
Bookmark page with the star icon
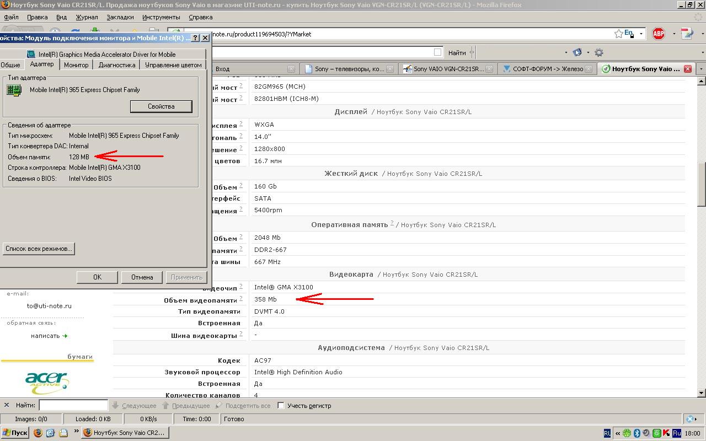pos(619,34)
